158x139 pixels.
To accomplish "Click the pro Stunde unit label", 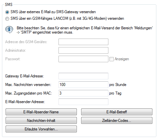I will 118,85.
